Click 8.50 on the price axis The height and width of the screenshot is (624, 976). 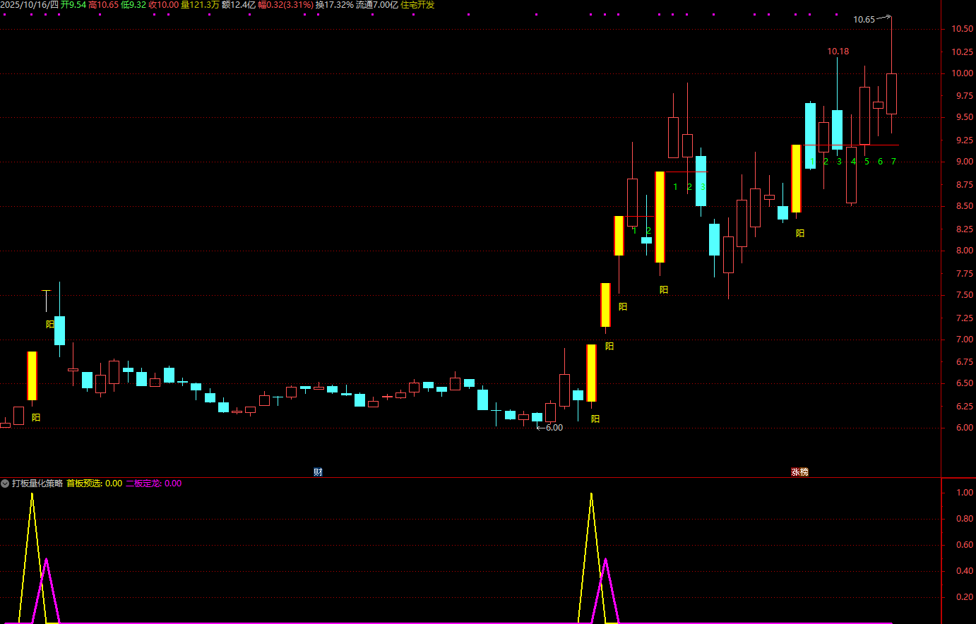[x=964, y=207]
